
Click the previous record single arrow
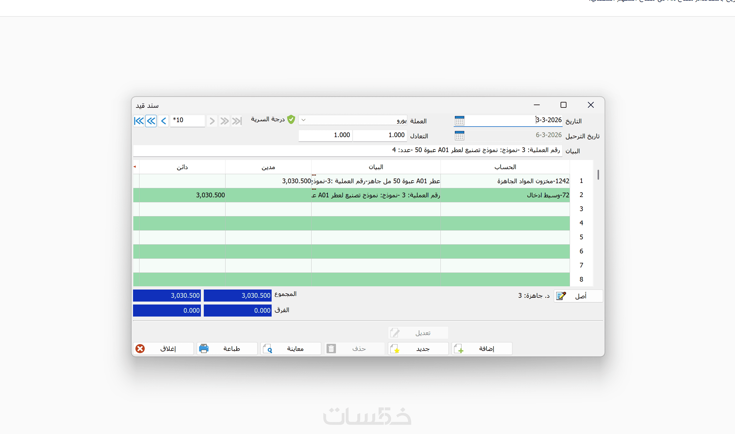164,121
